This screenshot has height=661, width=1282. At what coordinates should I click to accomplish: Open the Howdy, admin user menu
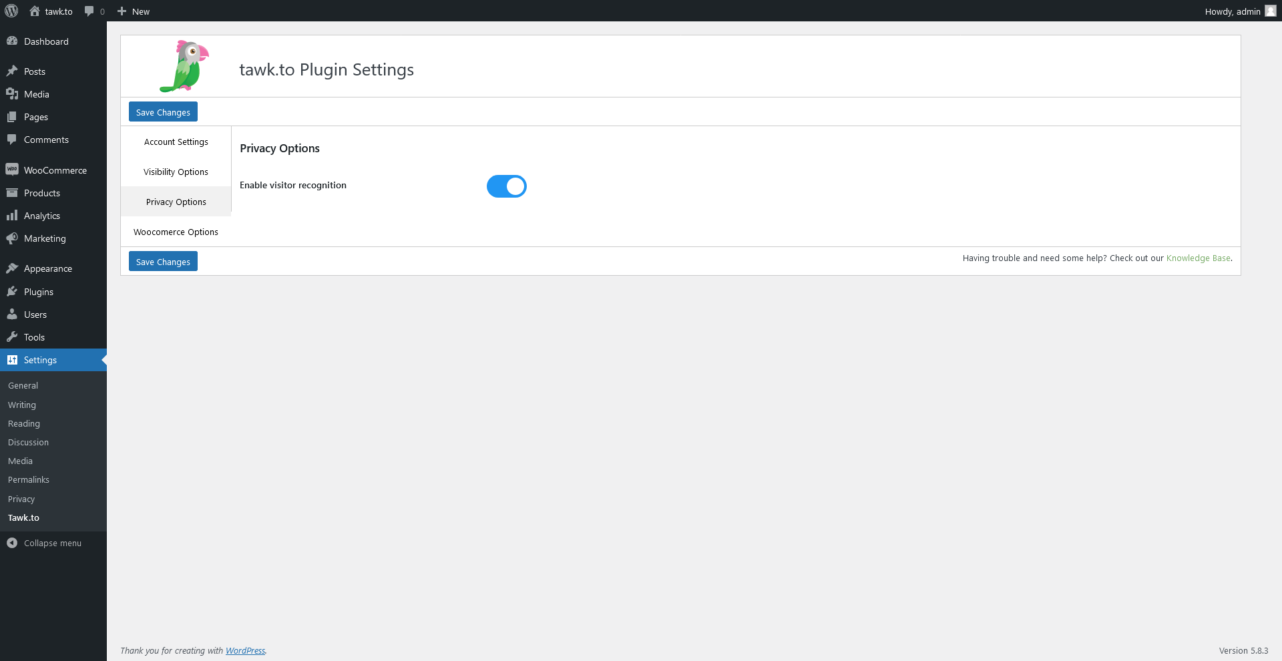1232,11
